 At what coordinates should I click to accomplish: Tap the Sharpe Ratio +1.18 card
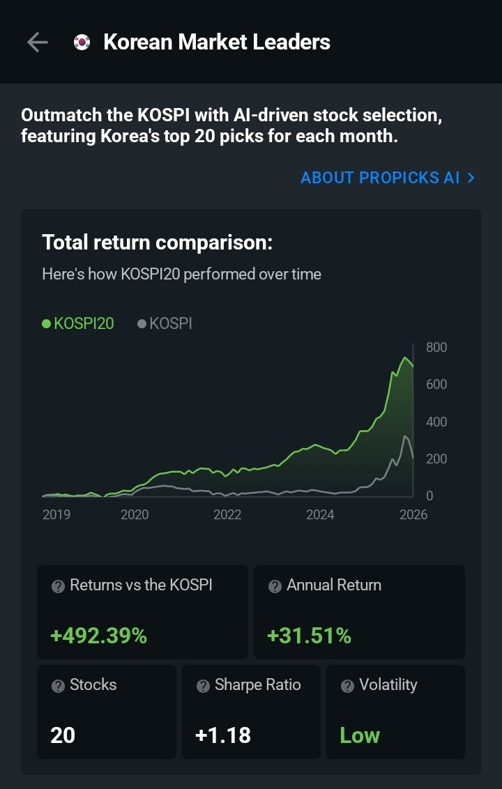[251, 712]
